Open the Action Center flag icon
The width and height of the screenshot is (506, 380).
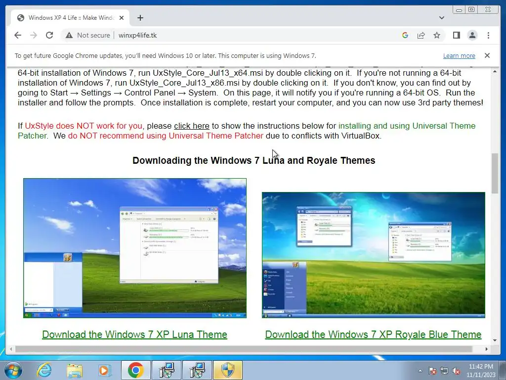pos(432,371)
